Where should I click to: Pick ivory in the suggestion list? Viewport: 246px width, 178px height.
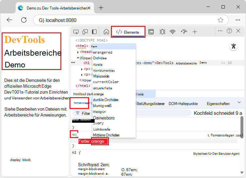click(x=114, y=123)
